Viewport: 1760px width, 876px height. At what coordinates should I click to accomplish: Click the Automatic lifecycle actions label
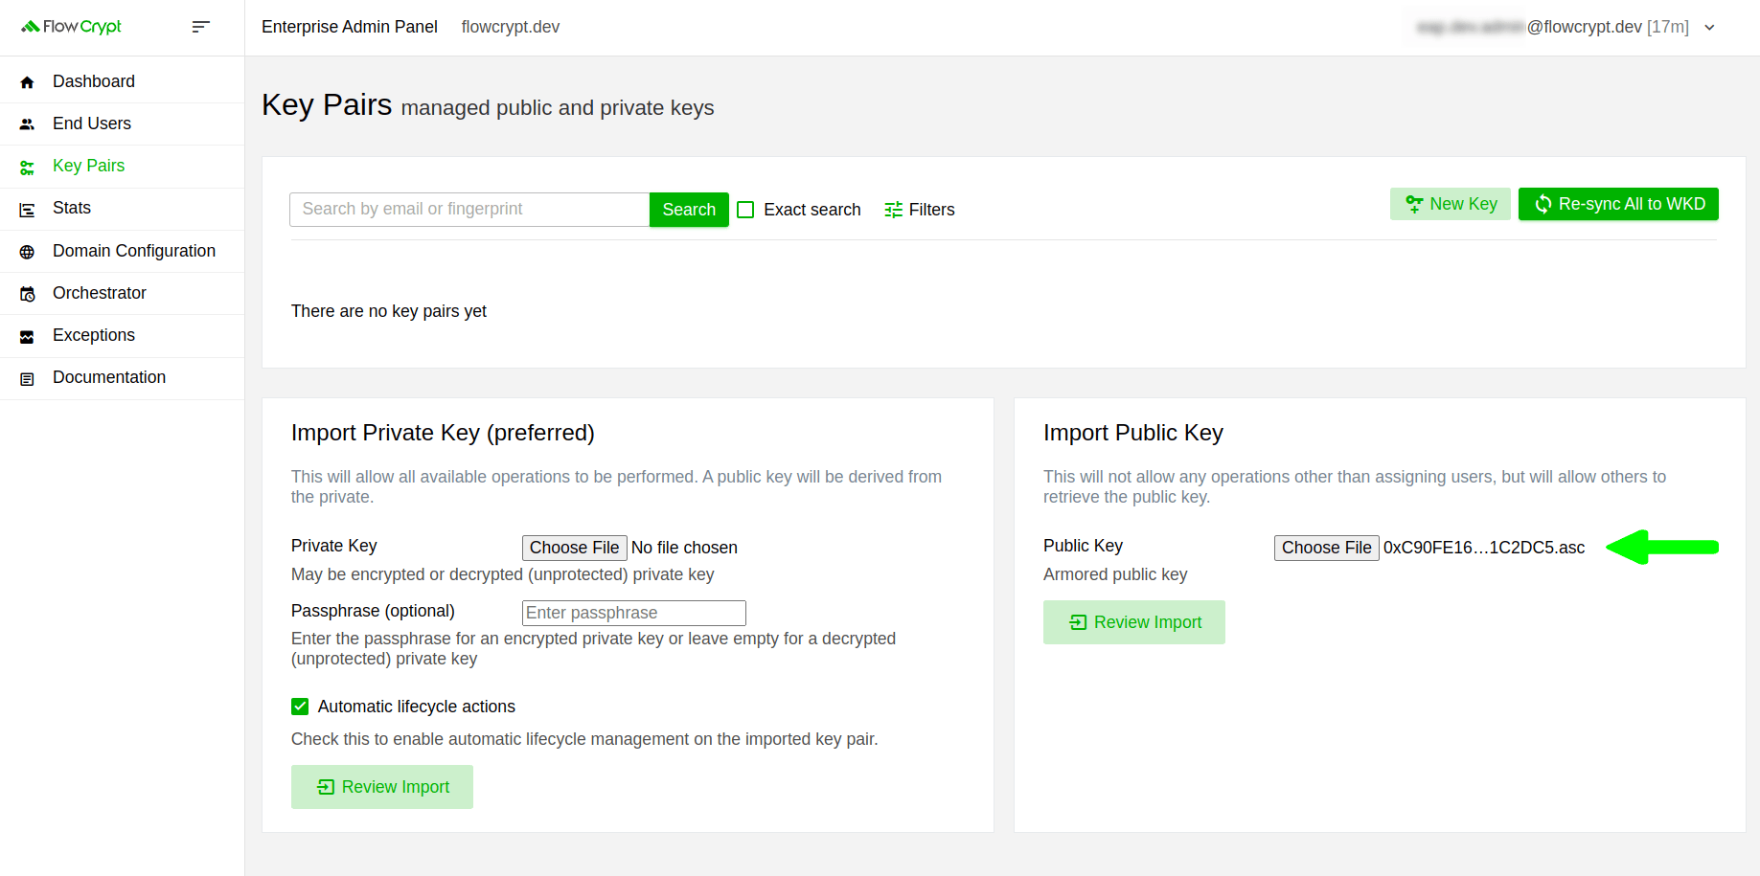click(x=417, y=707)
